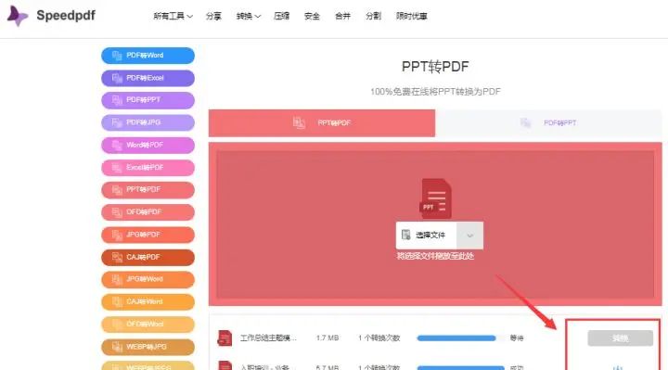Viewport: 668px width, 370px height.
Task: Select the Word转PDF sidebar tool
Action: tap(148, 146)
